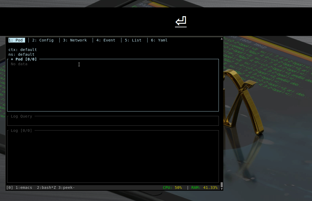Select the Event tab
The width and height of the screenshot is (312, 201).
[106, 40]
